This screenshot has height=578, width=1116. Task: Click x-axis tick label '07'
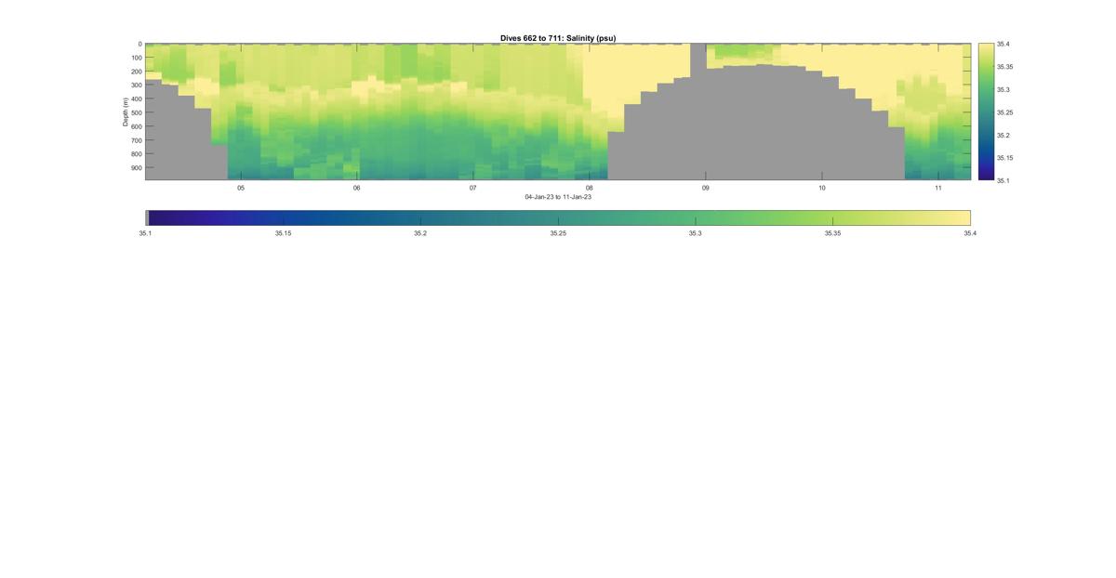pyautogui.click(x=473, y=188)
